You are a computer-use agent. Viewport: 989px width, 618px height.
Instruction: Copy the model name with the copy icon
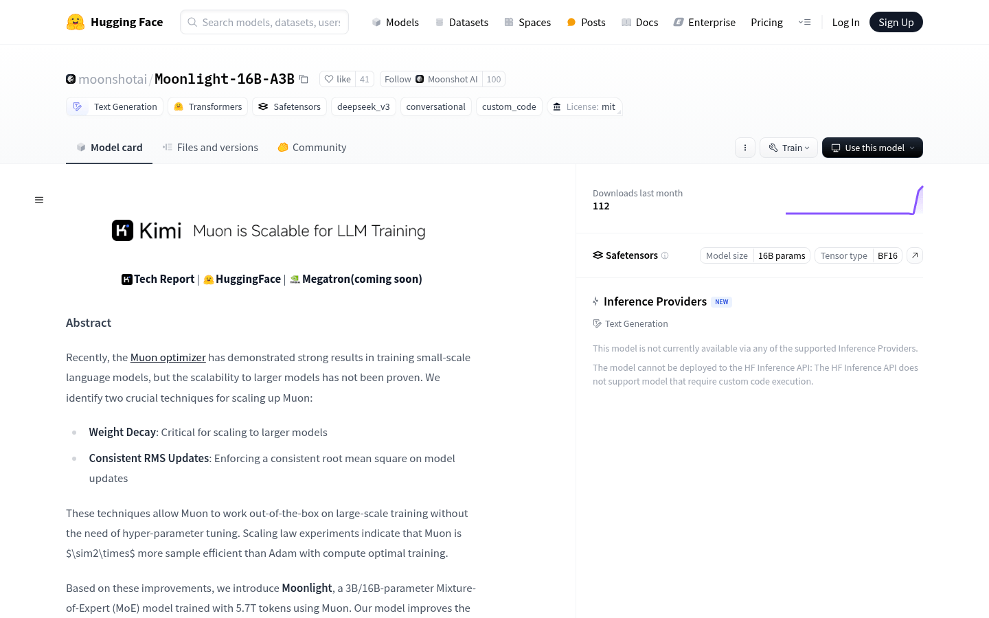(304, 79)
